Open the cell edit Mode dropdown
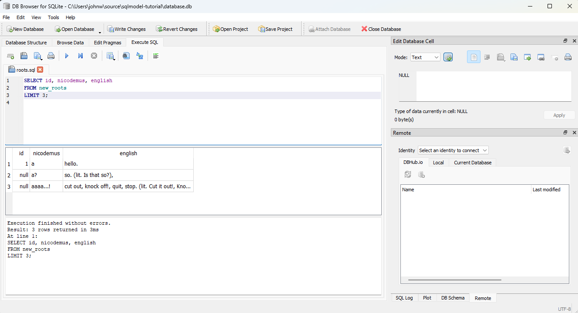The width and height of the screenshot is (578, 313). [x=425, y=57]
